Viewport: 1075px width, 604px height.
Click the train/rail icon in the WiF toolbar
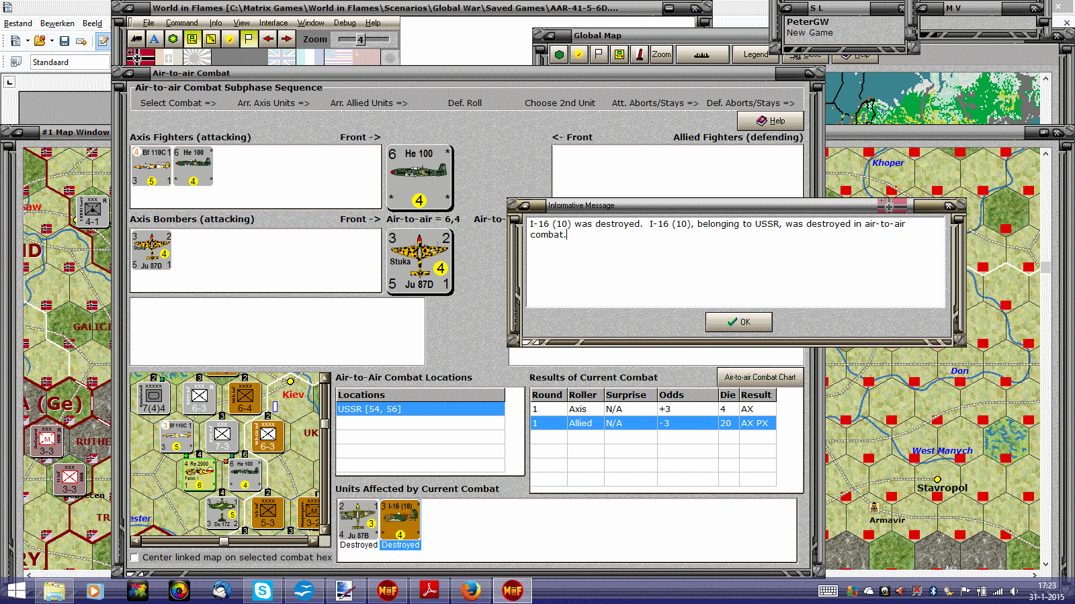136,39
